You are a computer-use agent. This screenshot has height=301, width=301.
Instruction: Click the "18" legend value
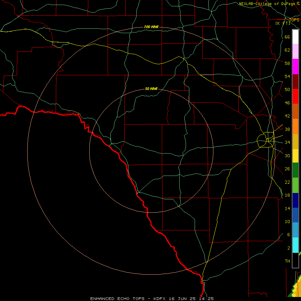click(287, 195)
